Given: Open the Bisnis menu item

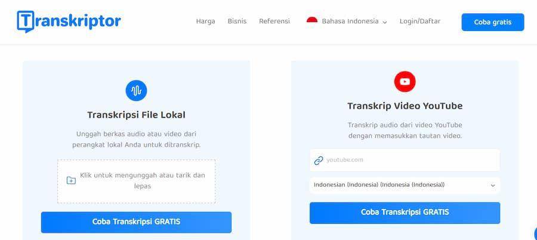Looking at the screenshot, I should pyautogui.click(x=237, y=21).
